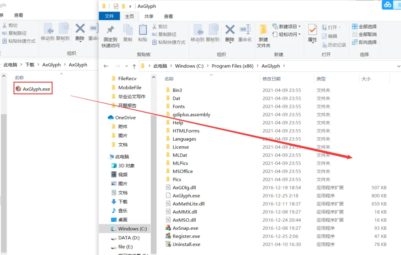Create New folder in front window

click(263, 36)
